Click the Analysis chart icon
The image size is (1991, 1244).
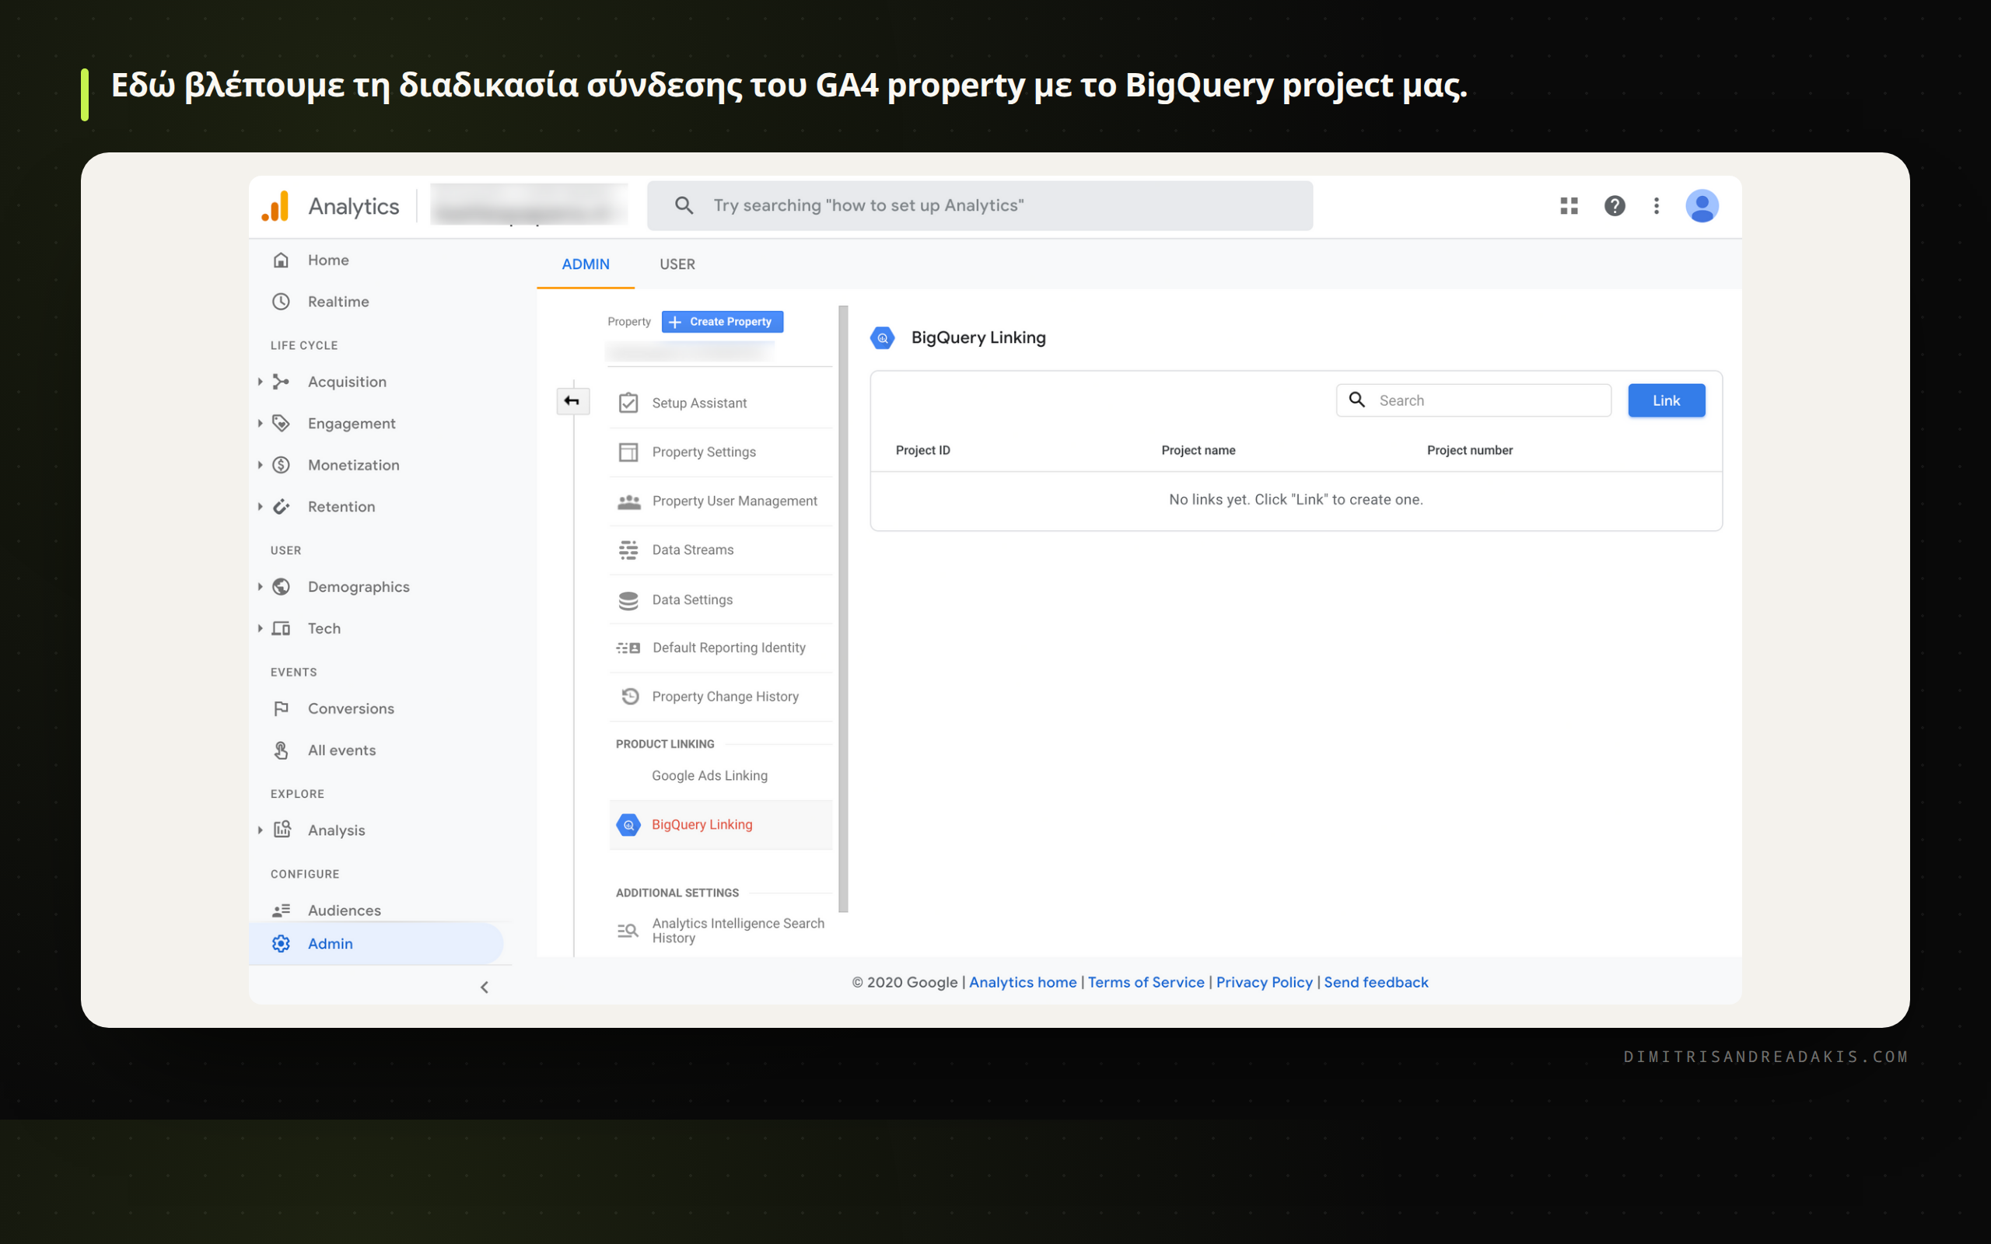point(282,830)
